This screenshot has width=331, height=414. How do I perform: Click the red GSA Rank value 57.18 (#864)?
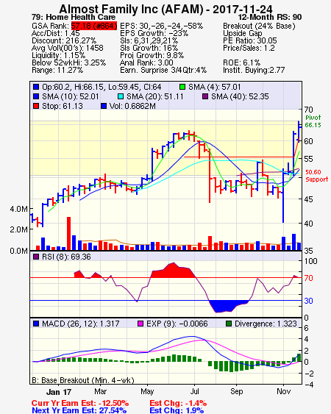pos(94,26)
